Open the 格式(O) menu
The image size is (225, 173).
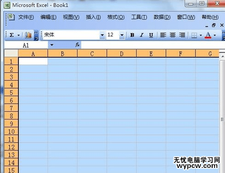tap(116, 17)
